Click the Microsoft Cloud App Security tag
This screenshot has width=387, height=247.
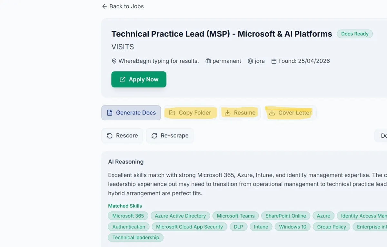[x=189, y=227]
